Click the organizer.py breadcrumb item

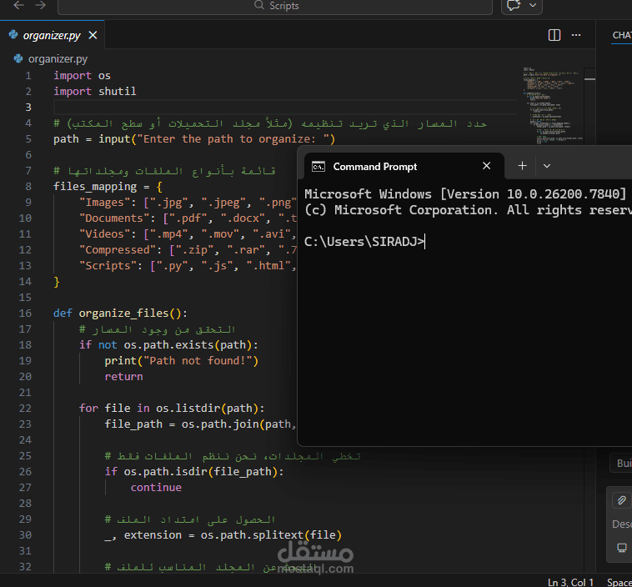tap(57, 59)
